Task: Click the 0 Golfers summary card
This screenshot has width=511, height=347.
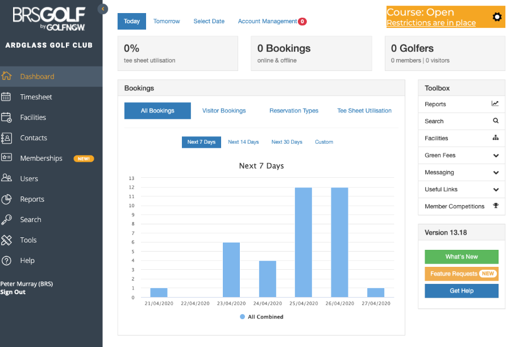Action: pos(445,53)
